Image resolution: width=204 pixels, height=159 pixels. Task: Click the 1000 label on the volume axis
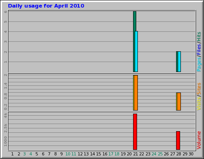click(x=6, y=142)
